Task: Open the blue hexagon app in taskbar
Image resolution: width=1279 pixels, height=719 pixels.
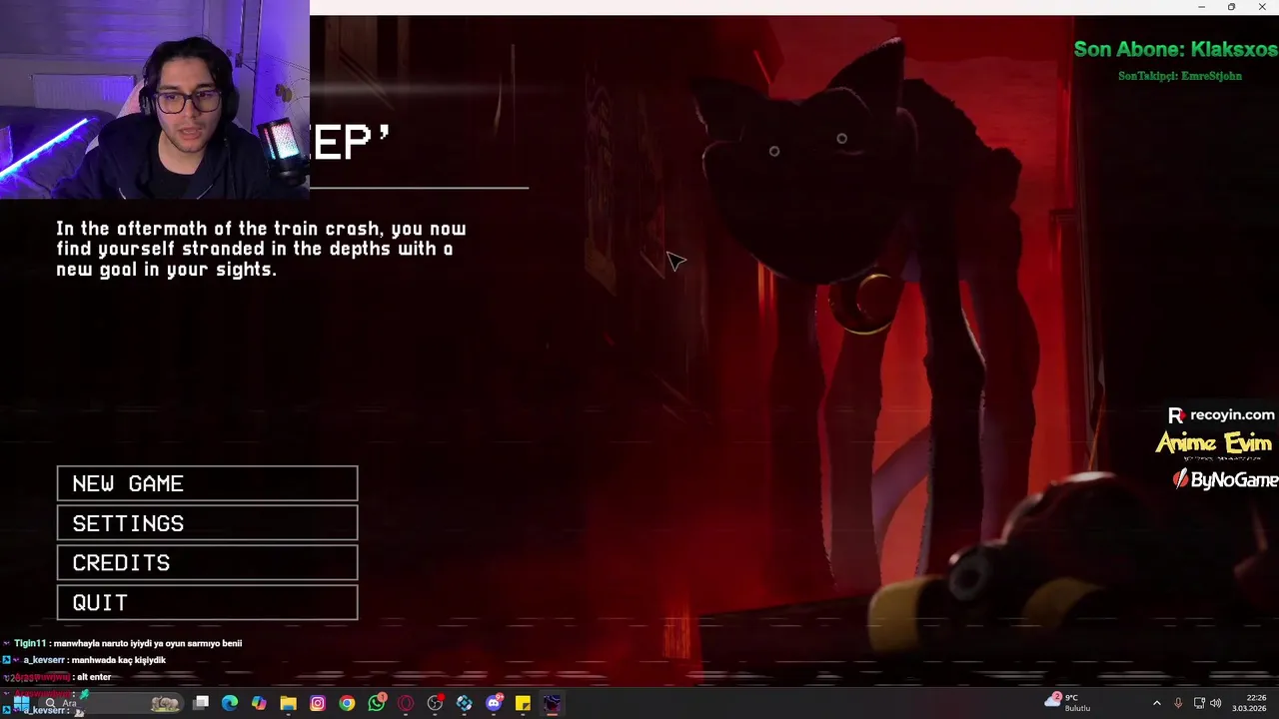Action: (465, 703)
